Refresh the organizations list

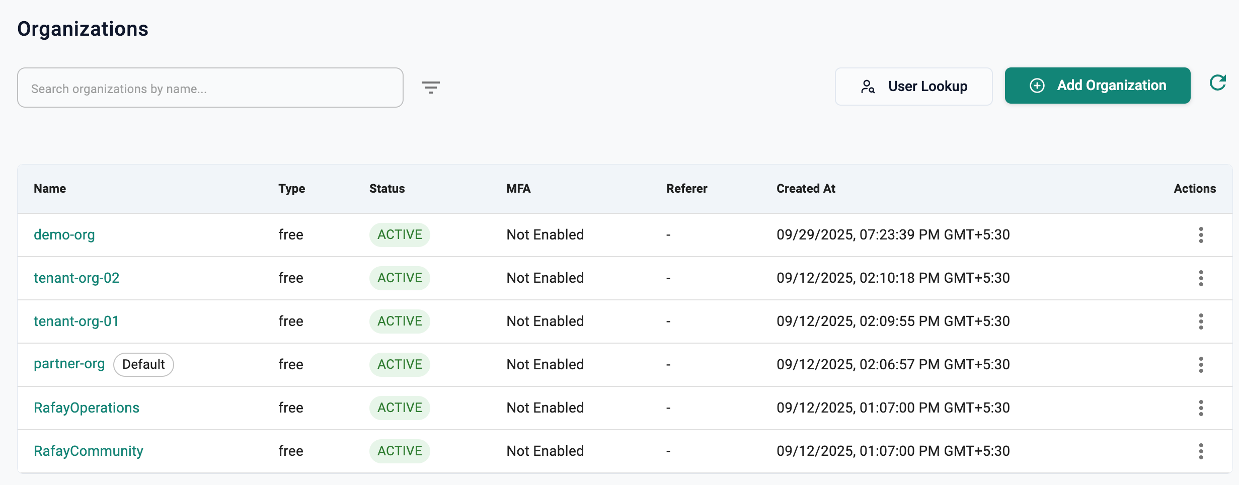1217,83
